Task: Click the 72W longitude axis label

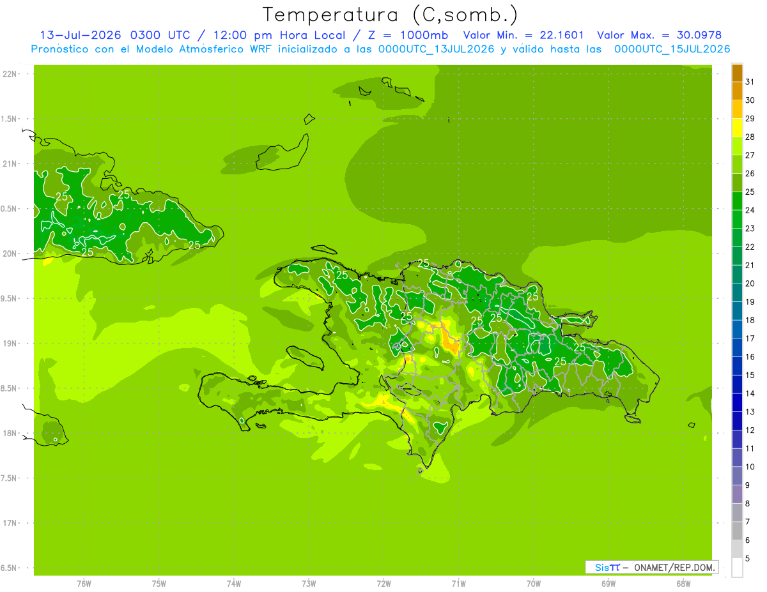Action: pos(383,583)
